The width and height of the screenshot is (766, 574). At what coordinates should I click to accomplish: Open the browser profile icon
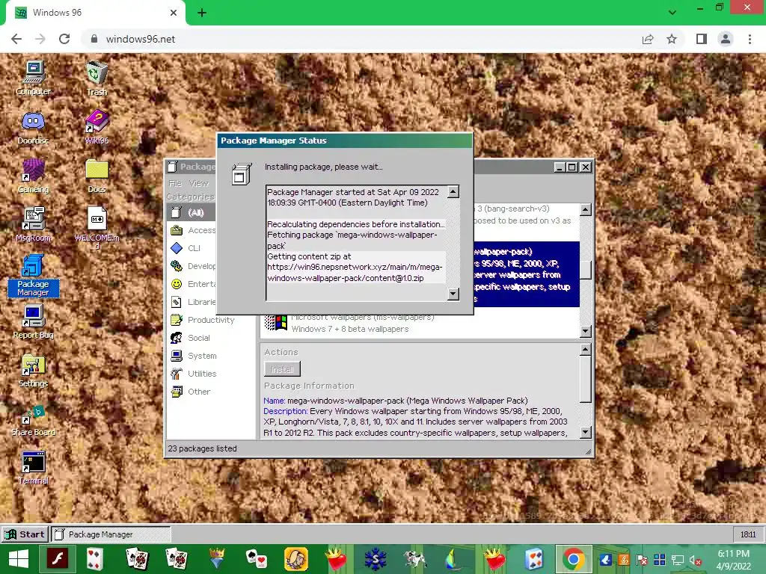726,39
